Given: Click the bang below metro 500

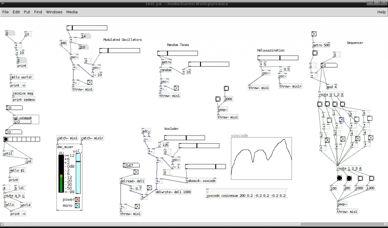Looking at the screenshot, I should 315,53.
